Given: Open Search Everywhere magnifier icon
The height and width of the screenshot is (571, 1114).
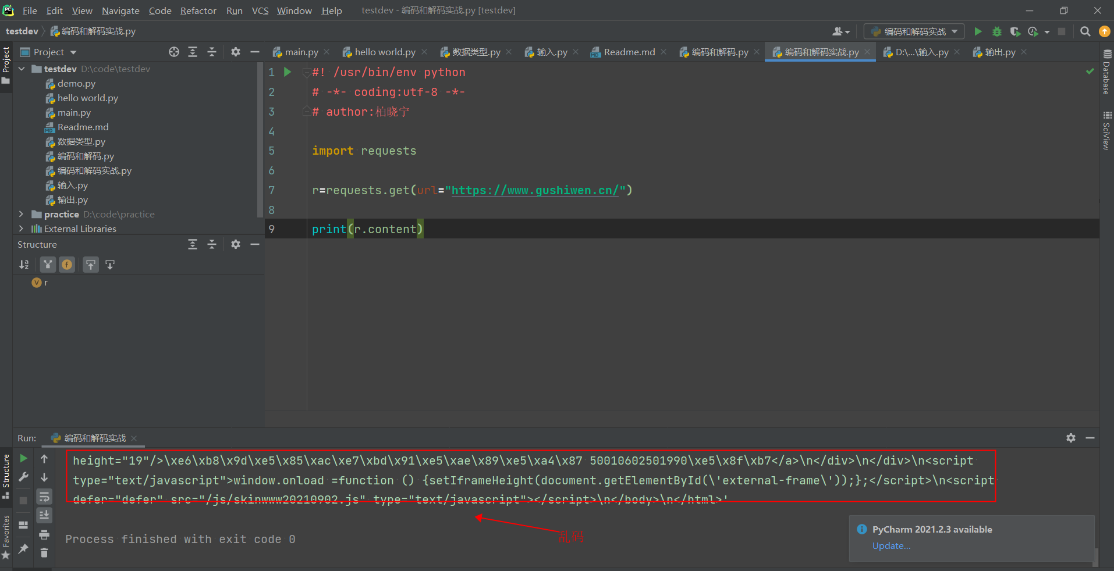Looking at the screenshot, I should pos(1085,31).
